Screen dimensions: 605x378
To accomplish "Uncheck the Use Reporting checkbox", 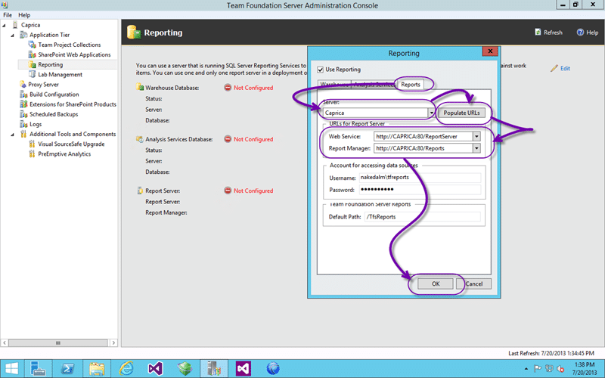I will point(320,70).
